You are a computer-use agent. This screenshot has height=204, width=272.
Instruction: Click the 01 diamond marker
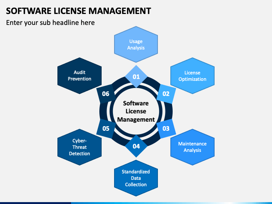coord(136,76)
